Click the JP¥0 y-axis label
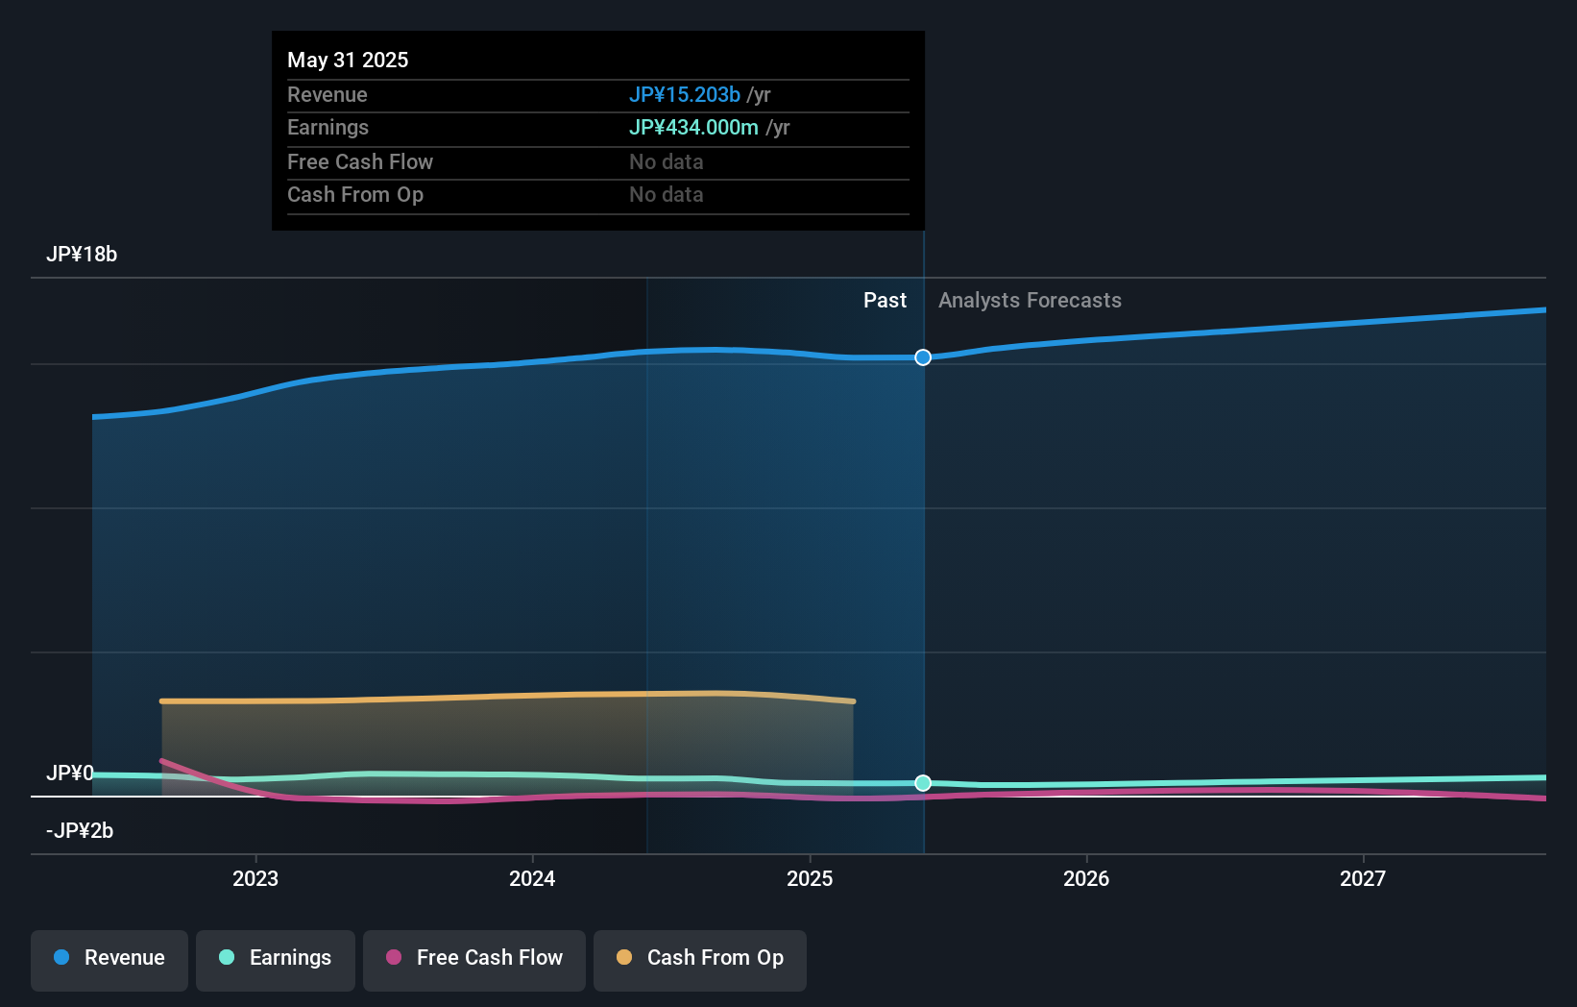 70,774
